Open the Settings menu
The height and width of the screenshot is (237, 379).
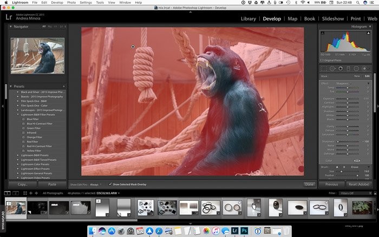tap(86, 2)
